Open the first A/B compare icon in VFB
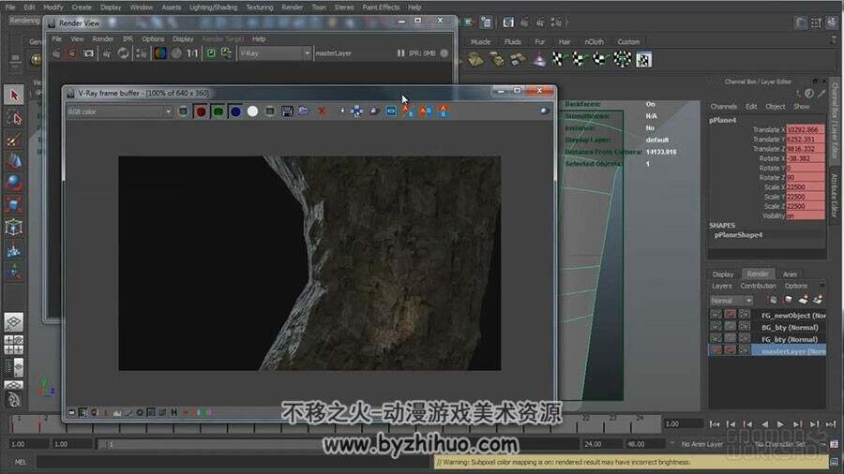 click(408, 111)
